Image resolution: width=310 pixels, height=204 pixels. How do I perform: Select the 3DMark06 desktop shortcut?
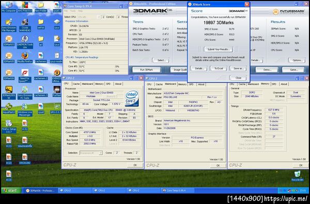(9, 74)
